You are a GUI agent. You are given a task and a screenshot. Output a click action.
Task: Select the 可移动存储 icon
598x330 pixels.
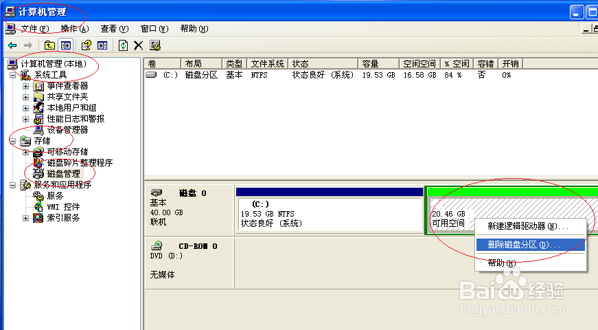[x=38, y=152]
